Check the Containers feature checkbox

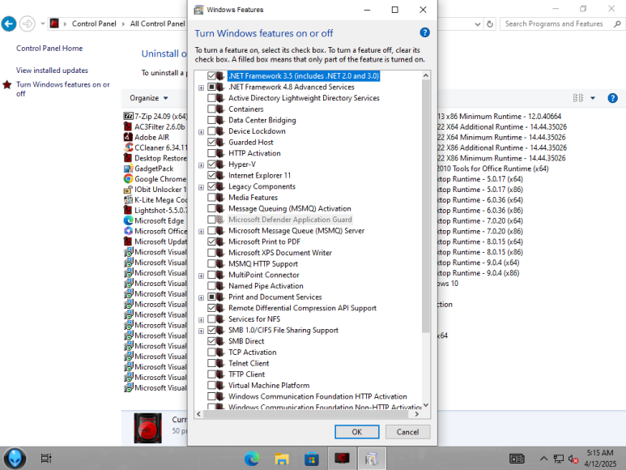point(211,109)
